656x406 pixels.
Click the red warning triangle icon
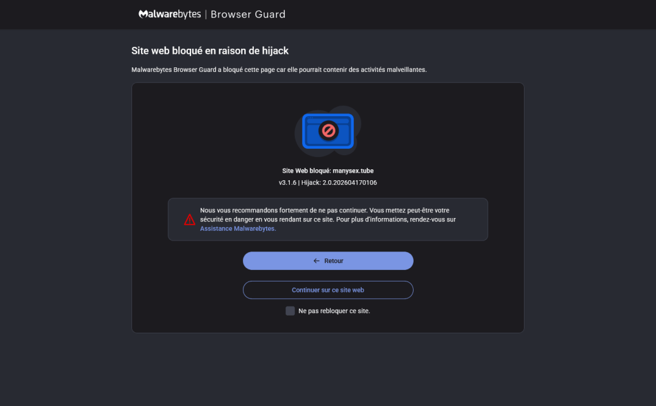(190, 220)
